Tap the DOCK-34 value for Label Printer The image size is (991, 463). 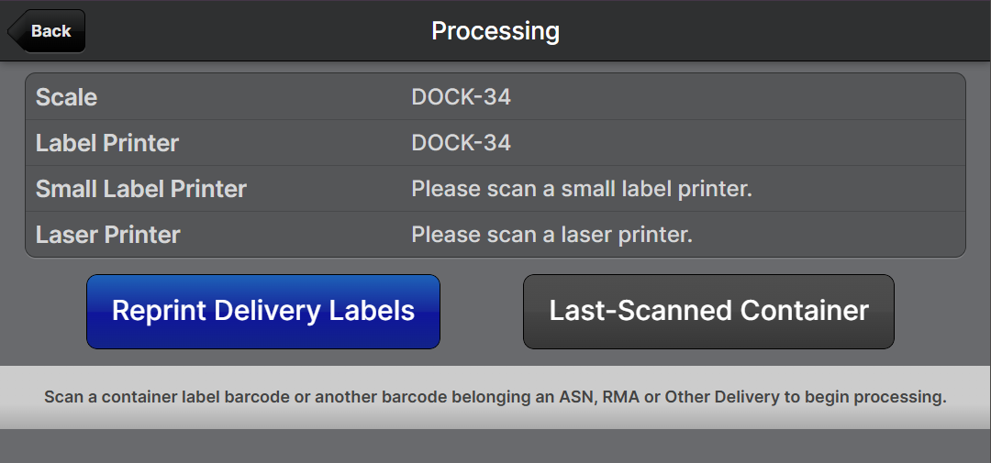pos(461,143)
